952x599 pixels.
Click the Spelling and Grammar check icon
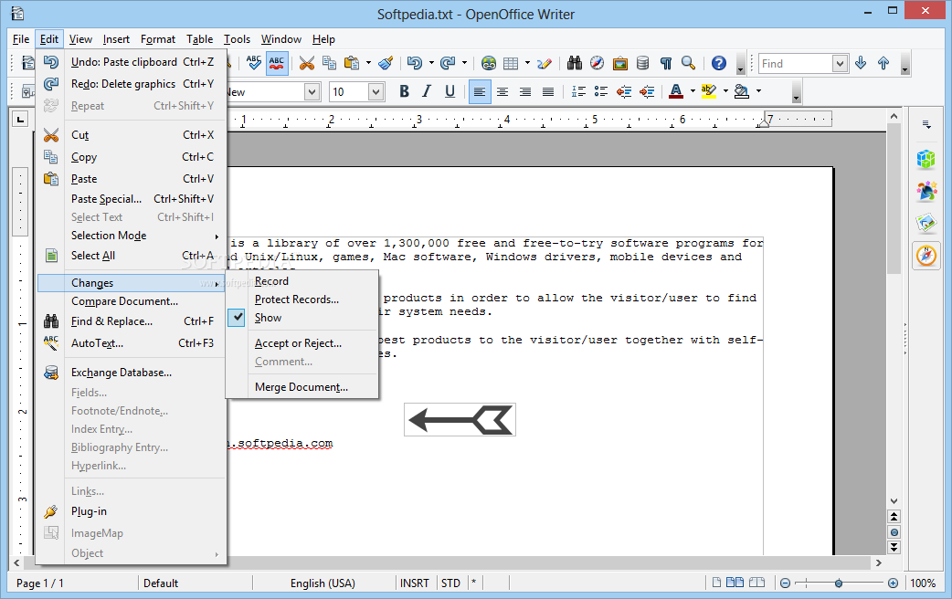254,62
